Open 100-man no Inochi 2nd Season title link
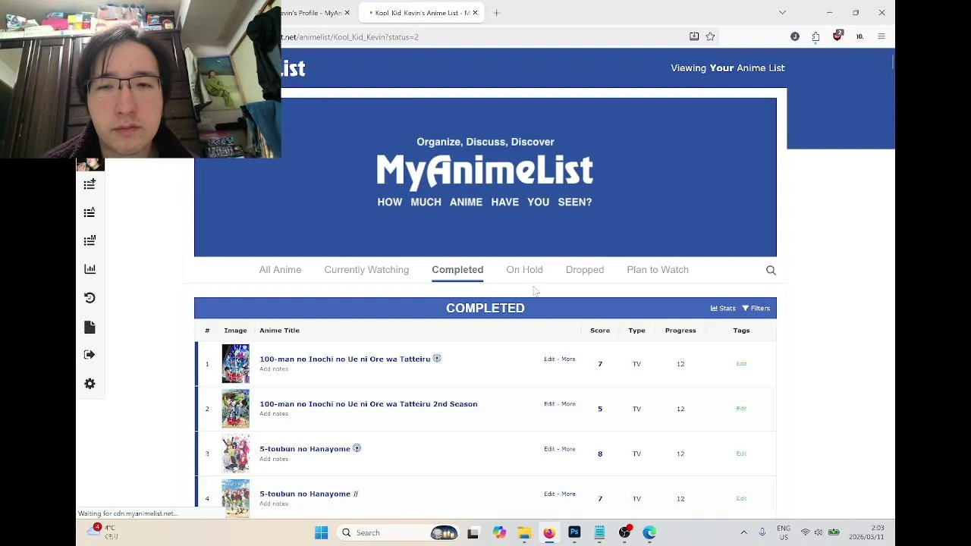The width and height of the screenshot is (971, 546). (x=369, y=404)
